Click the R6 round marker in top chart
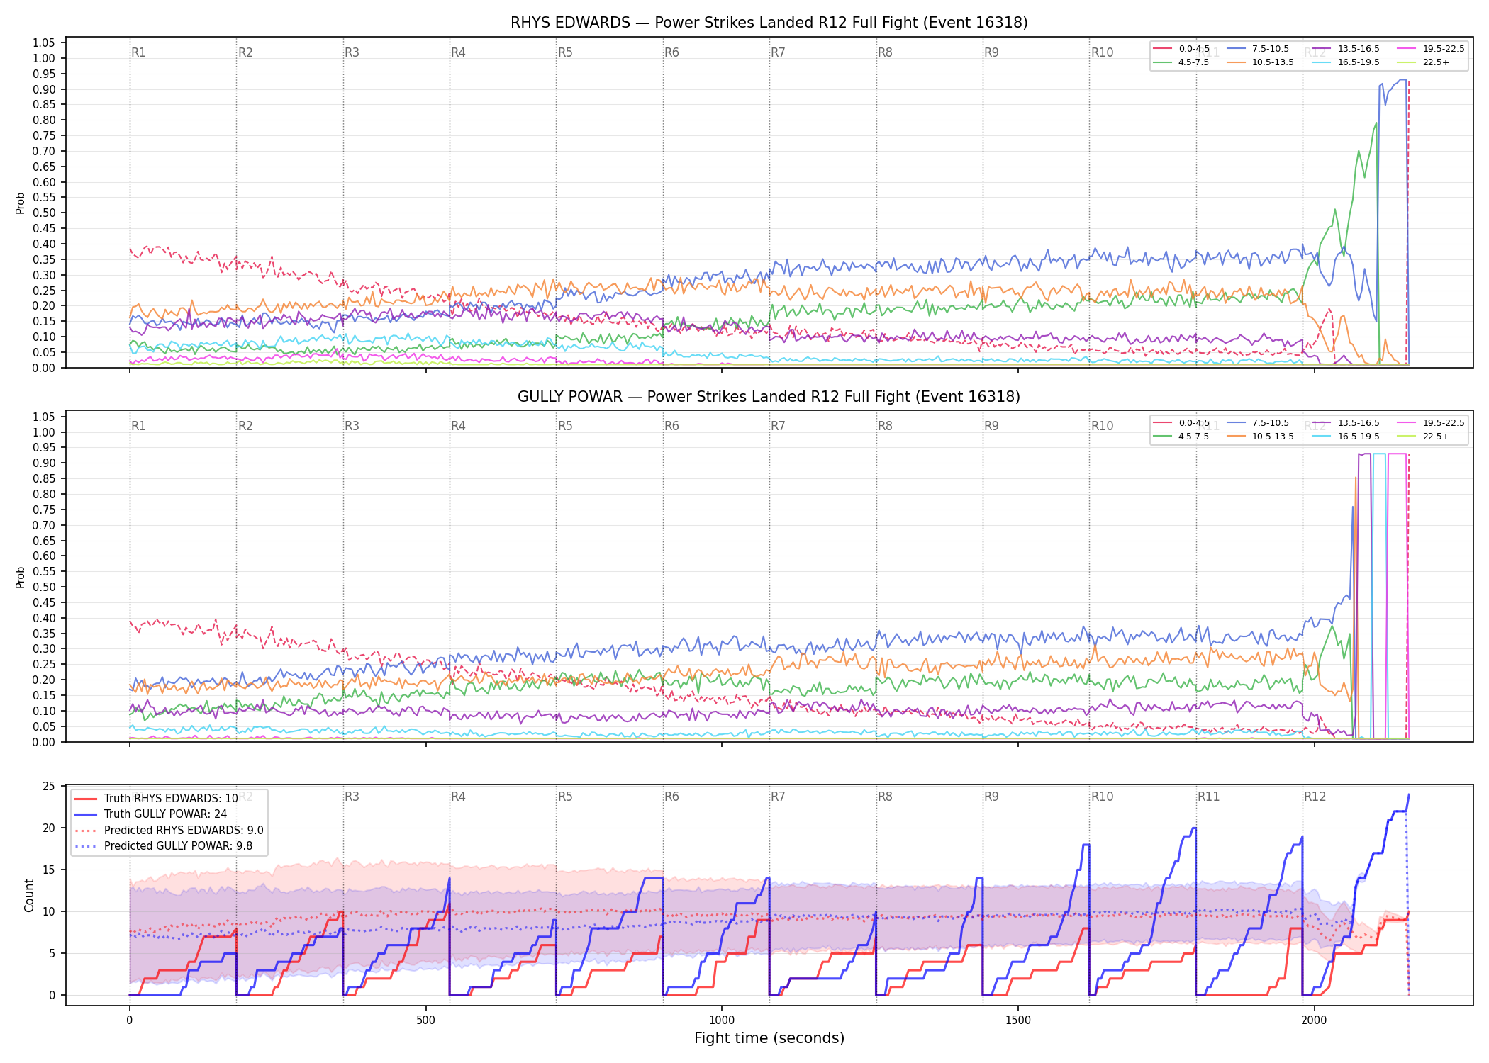Viewport: 1489px width, 1063px height. (x=671, y=52)
